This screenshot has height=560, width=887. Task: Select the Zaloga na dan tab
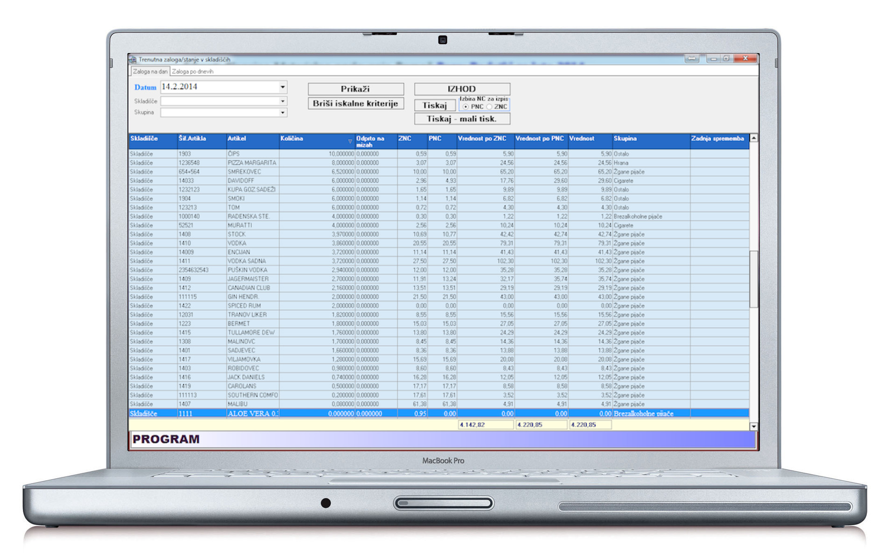149,71
